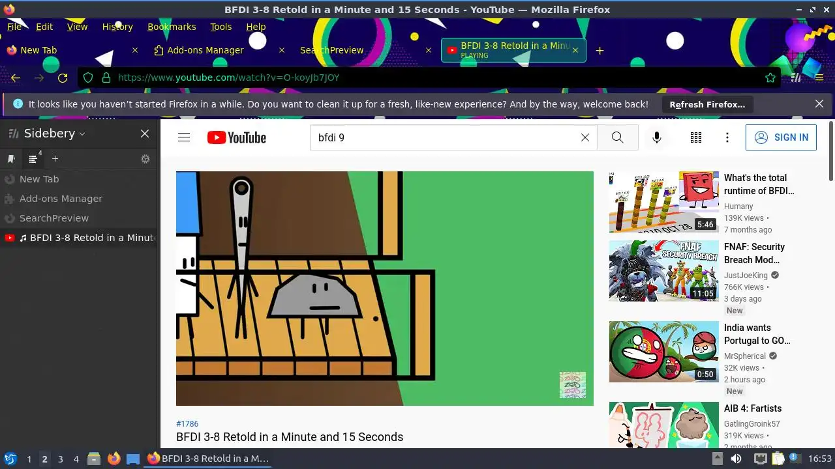Open the View menu
The height and width of the screenshot is (469, 835).
[77, 27]
